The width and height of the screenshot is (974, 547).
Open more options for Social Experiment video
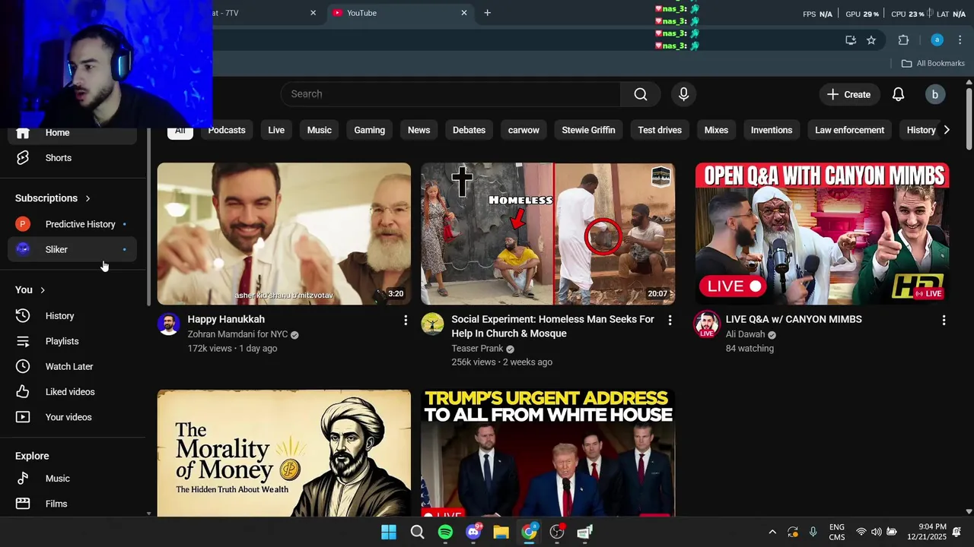(x=670, y=321)
